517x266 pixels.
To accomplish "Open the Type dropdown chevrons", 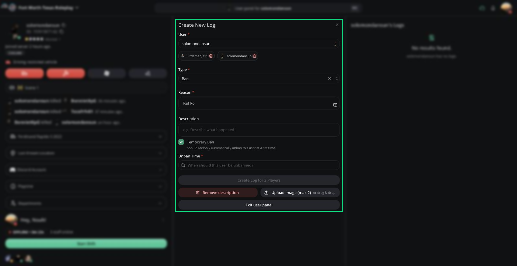I will point(337,79).
